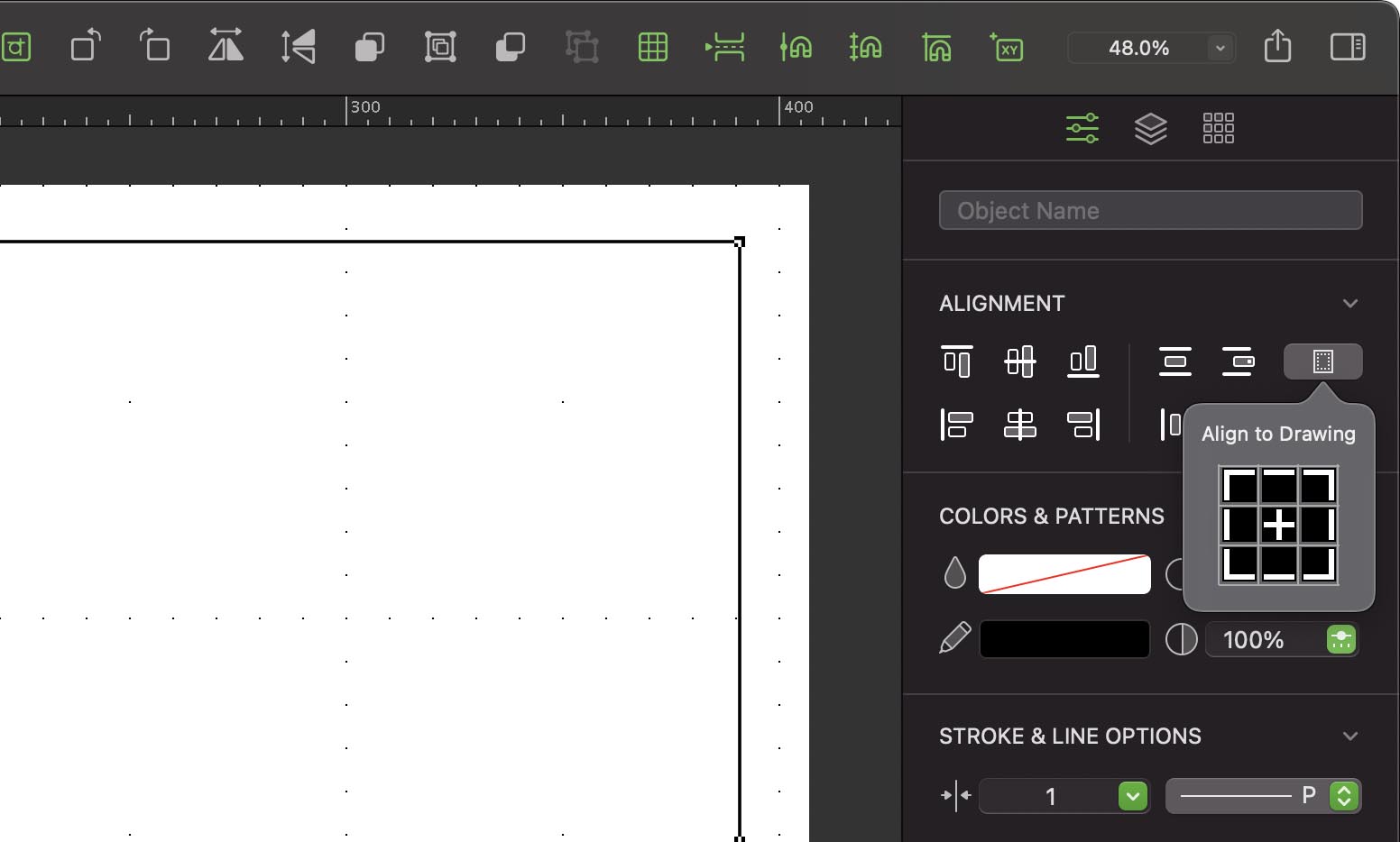Click the flip vertical toolbar icon

click(298, 46)
